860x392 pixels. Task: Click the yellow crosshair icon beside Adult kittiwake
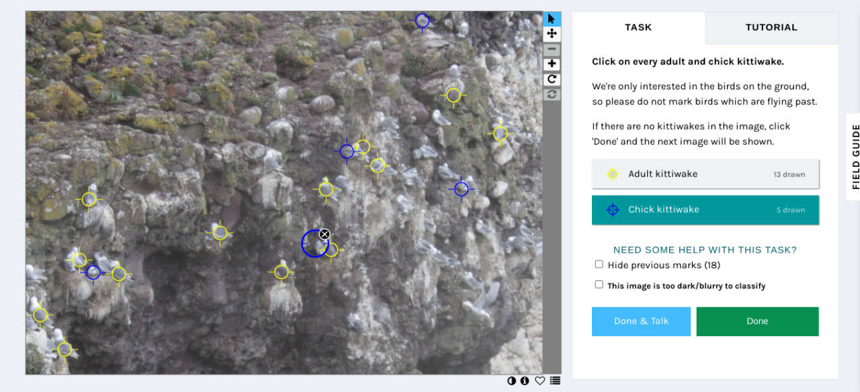612,174
